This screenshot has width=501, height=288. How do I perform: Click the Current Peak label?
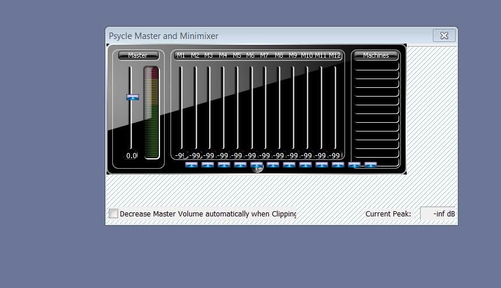[x=388, y=214]
